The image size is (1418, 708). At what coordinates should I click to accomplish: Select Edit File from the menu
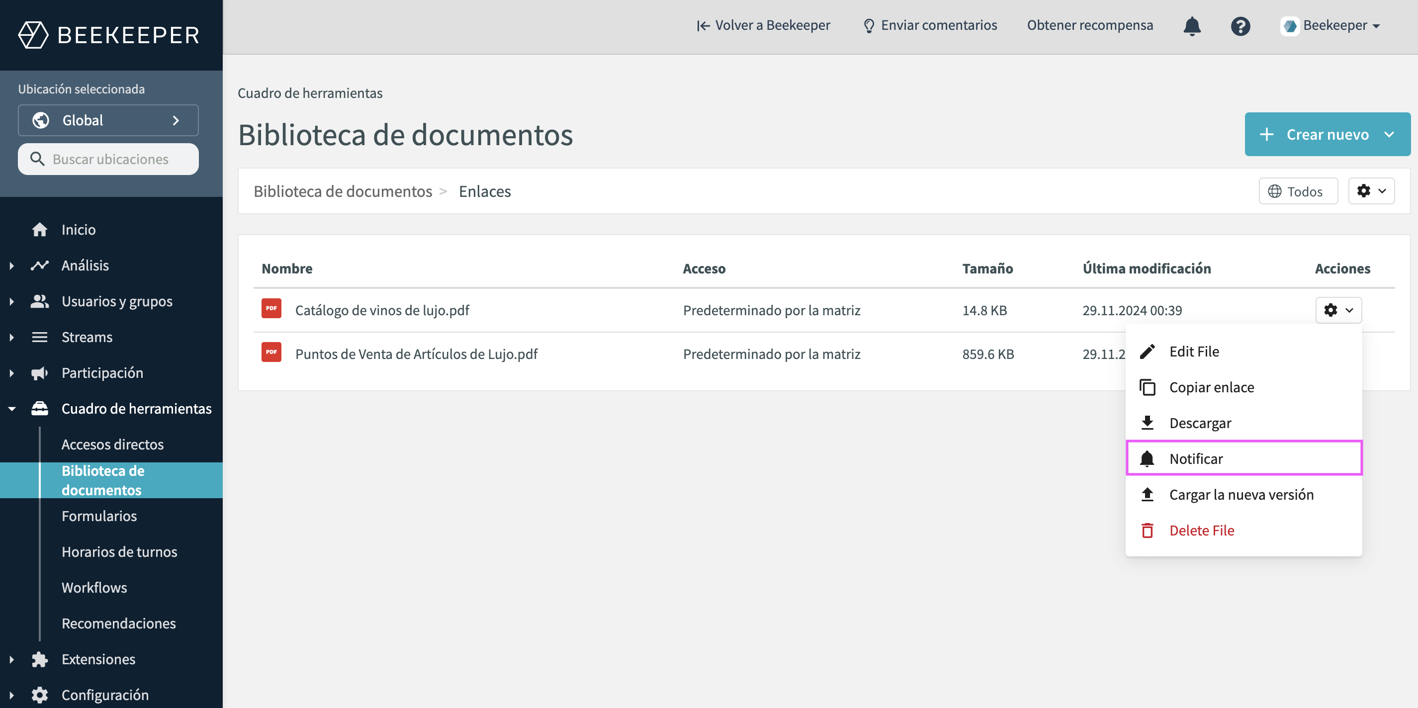1243,351
